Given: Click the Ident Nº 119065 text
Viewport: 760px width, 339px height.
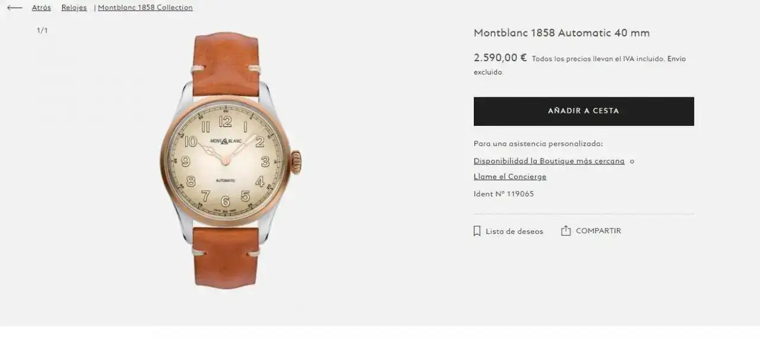Looking at the screenshot, I should pos(503,194).
